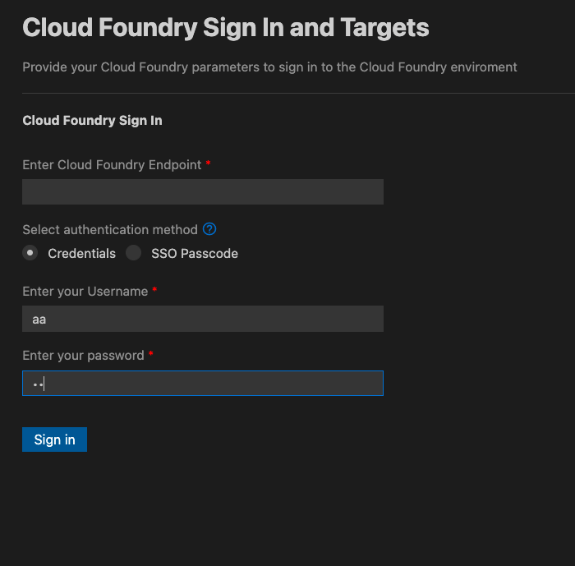
Task: Click the 'Select authentication method' label
Action: pyautogui.click(x=110, y=230)
